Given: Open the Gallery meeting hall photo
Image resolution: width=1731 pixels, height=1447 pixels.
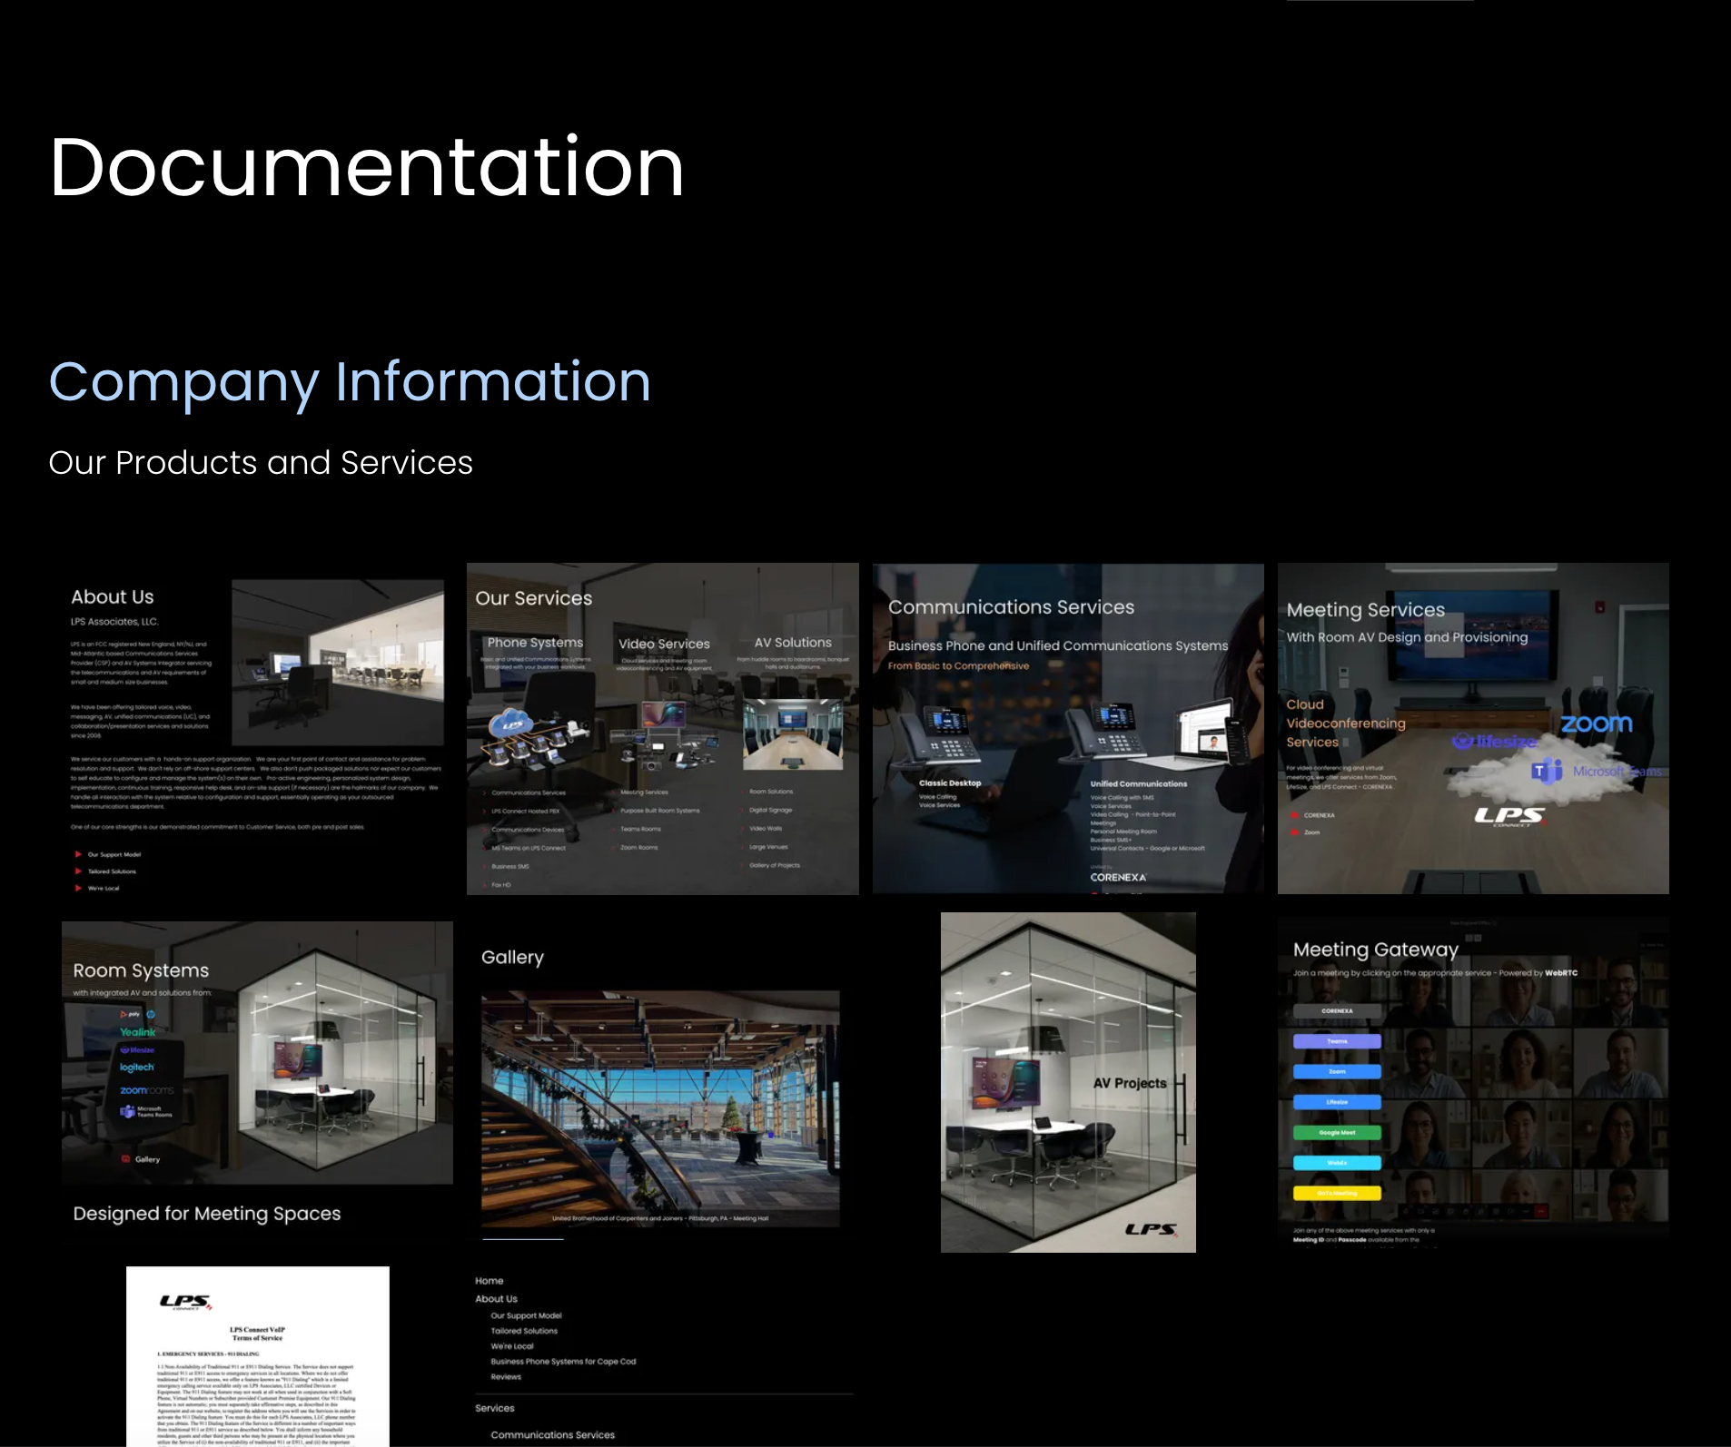Looking at the screenshot, I should (x=660, y=1108).
